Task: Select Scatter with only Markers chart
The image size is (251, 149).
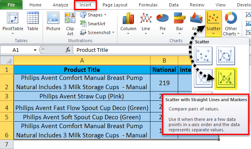Action: [203, 56]
